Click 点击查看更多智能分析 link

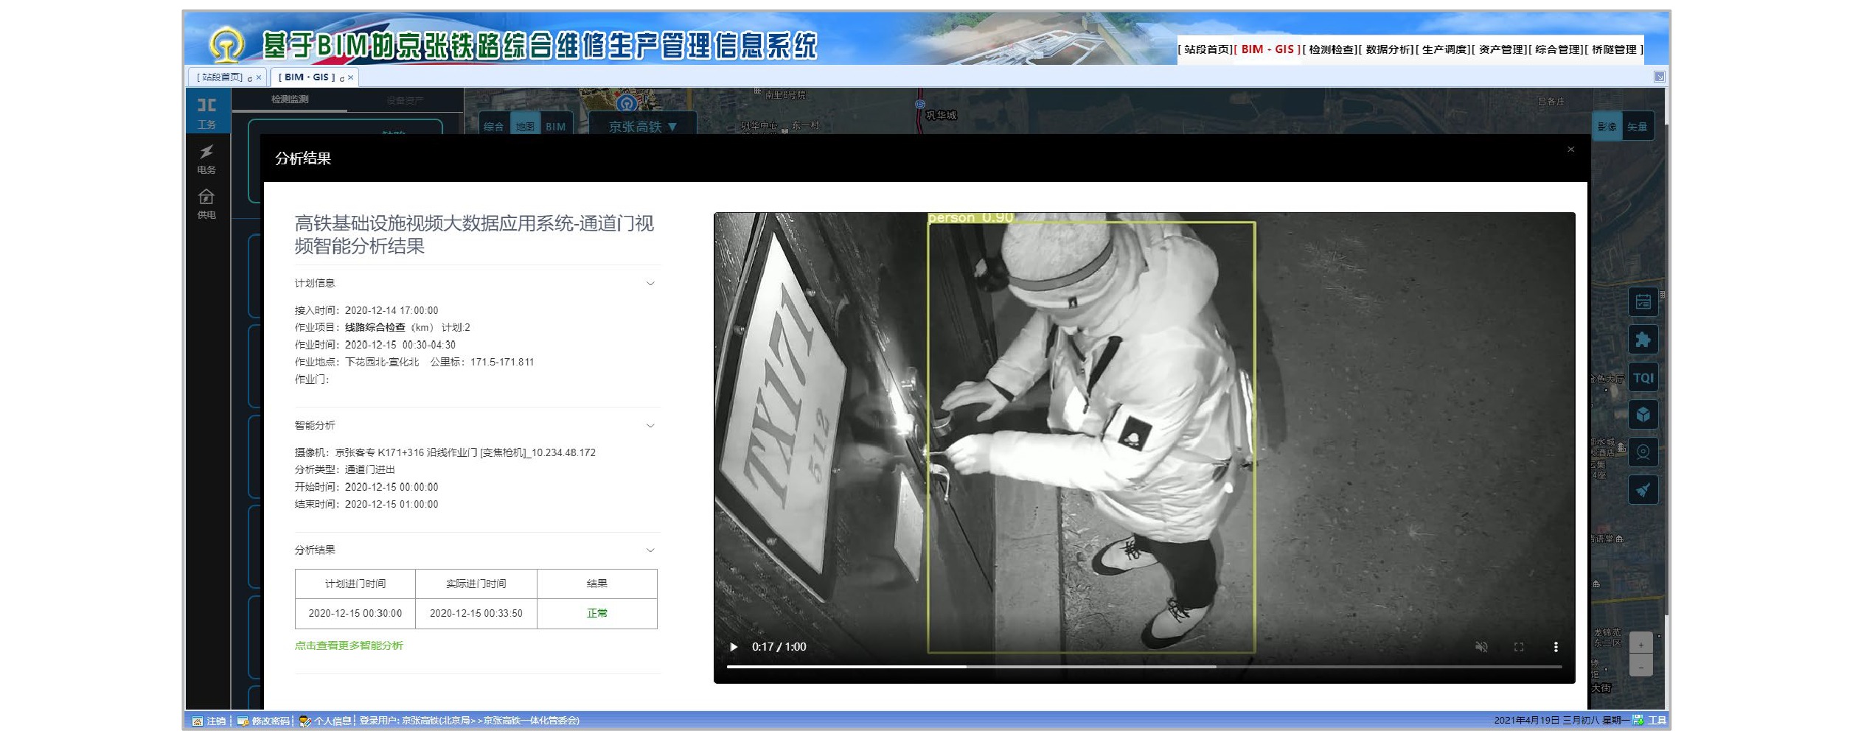click(x=349, y=645)
